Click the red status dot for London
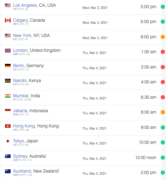 point(163,52)
